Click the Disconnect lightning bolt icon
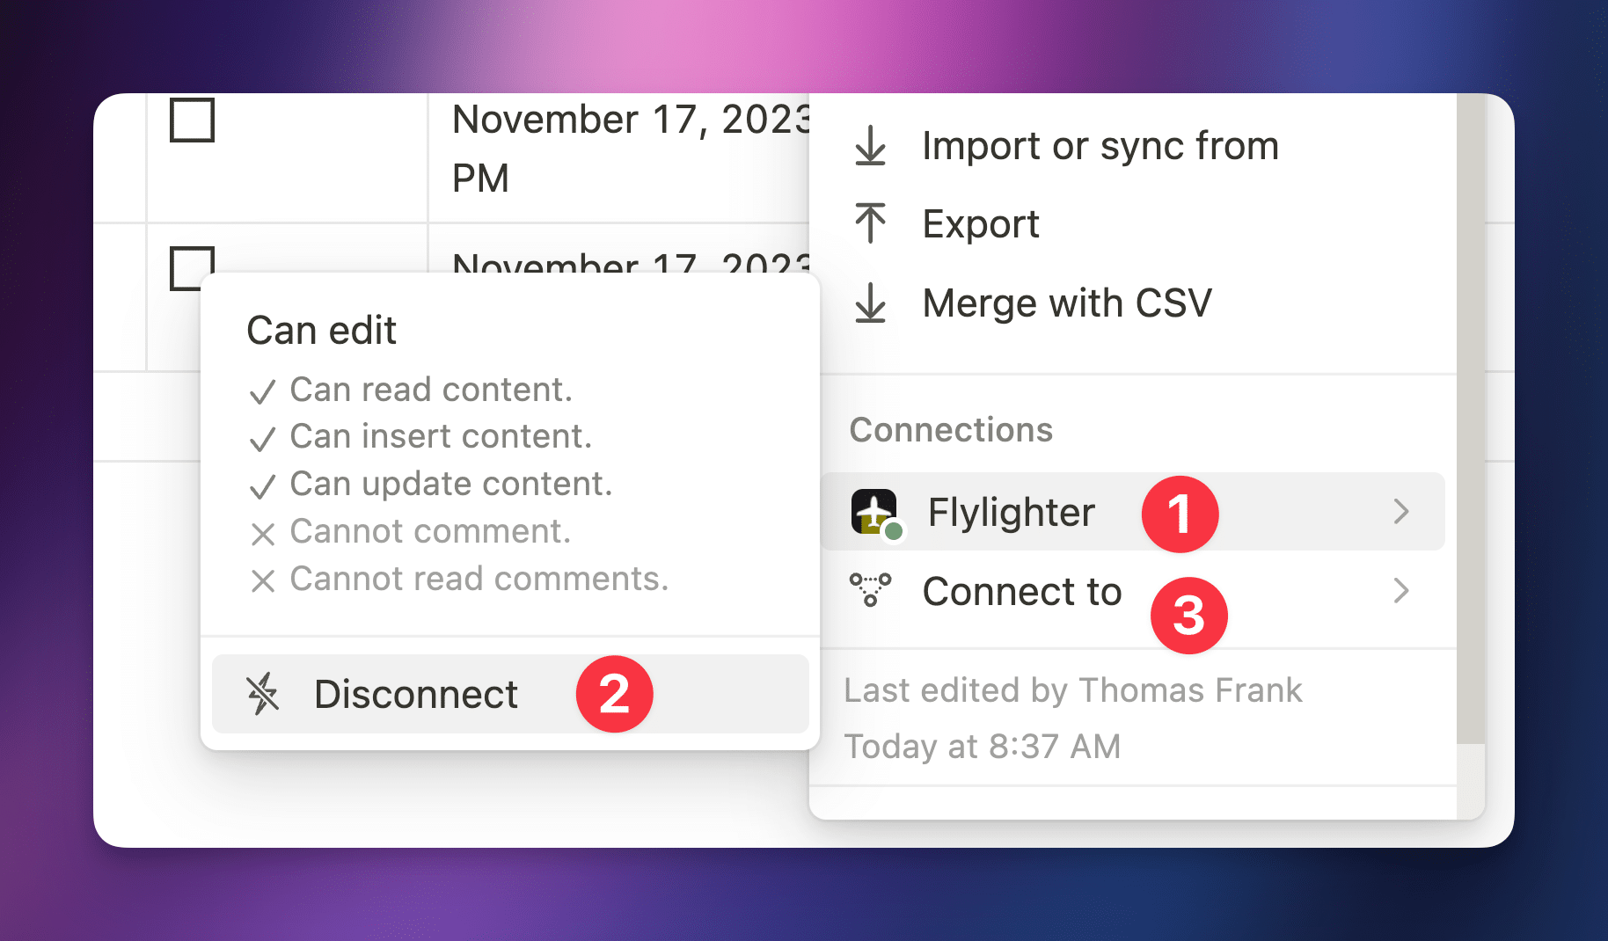 pos(262,694)
